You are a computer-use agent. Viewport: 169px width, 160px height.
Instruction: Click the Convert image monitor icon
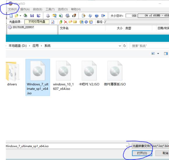tap(54, 16)
